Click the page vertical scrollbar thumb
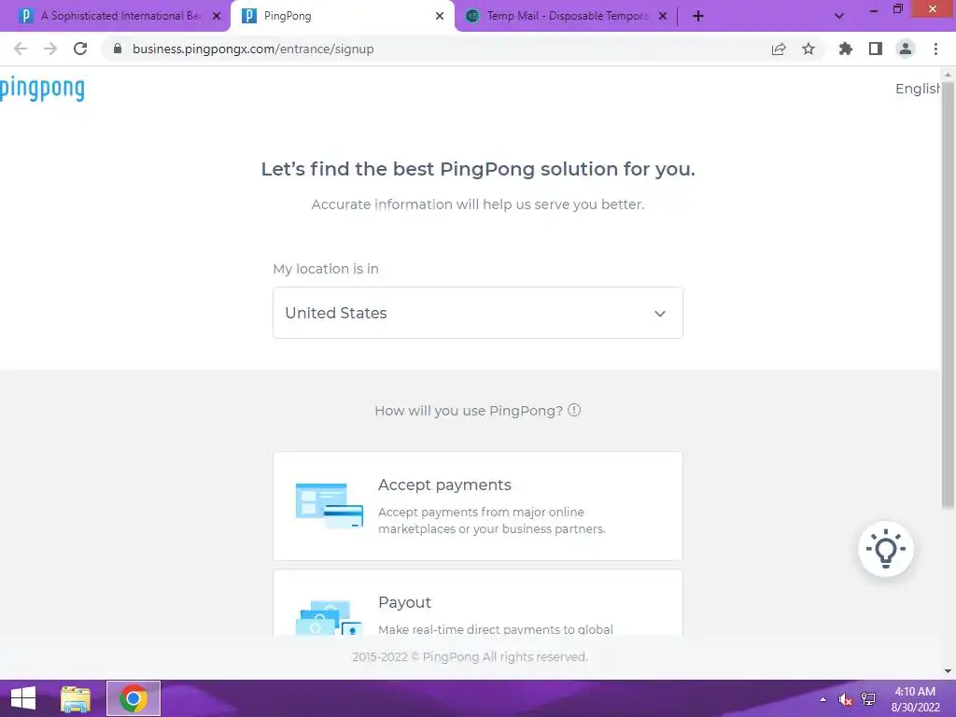This screenshot has width=956, height=717. [948, 292]
